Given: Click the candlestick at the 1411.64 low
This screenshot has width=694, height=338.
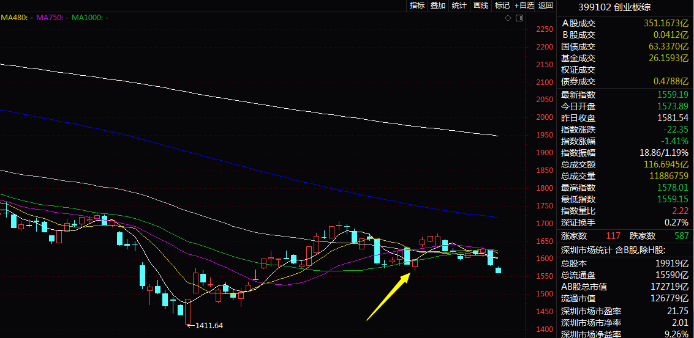Looking at the screenshot, I should point(187,312).
